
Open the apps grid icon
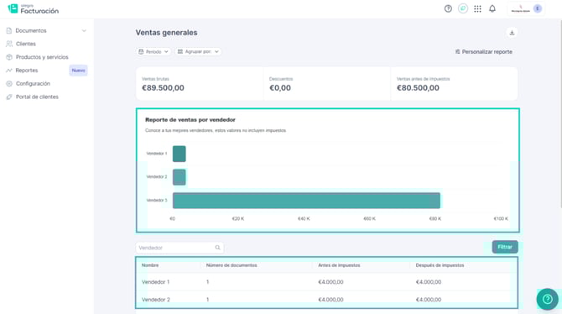point(477,8)
